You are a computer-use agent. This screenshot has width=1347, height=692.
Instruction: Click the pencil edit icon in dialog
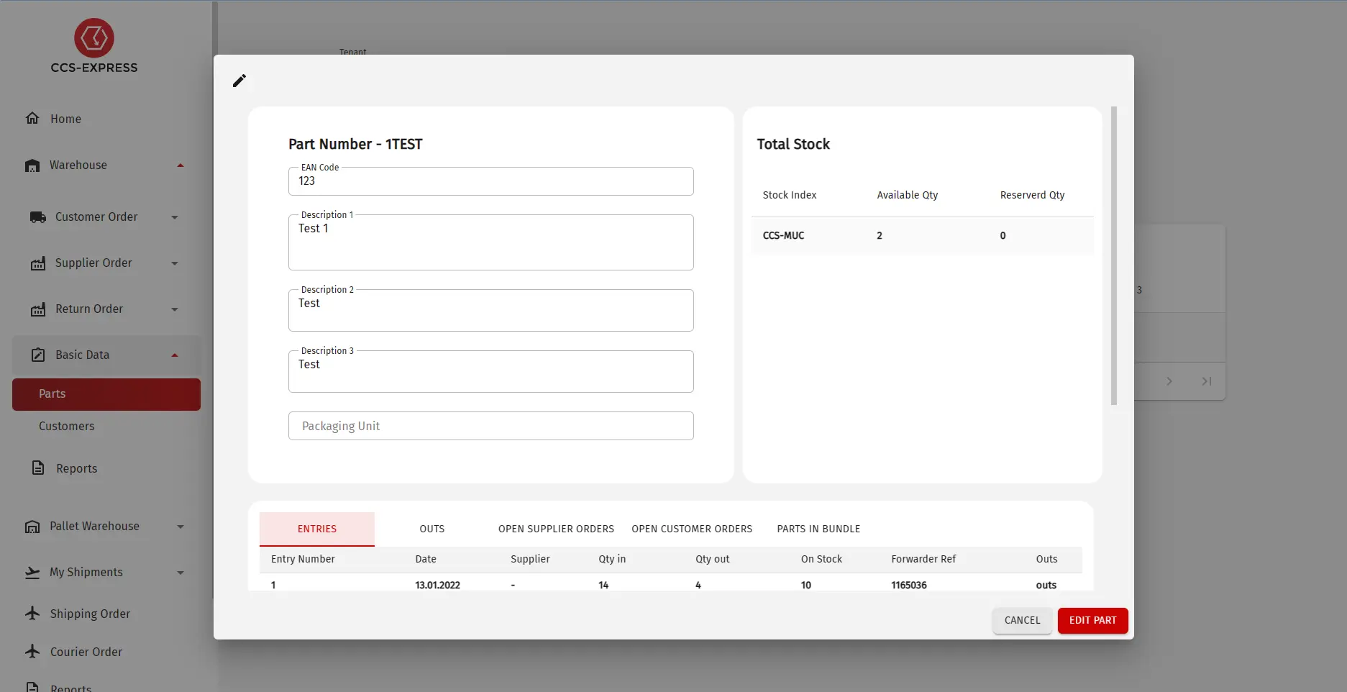click(239, 81)
